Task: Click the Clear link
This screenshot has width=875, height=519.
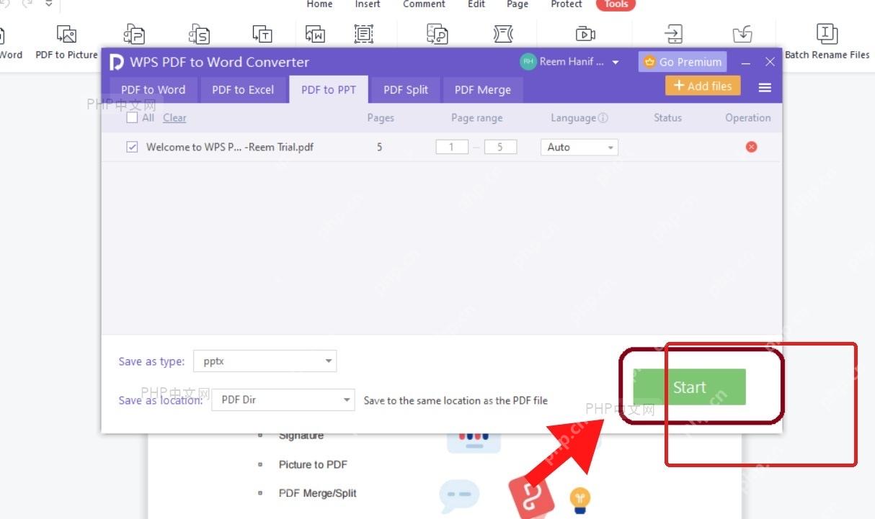Action: coord(174,118)
